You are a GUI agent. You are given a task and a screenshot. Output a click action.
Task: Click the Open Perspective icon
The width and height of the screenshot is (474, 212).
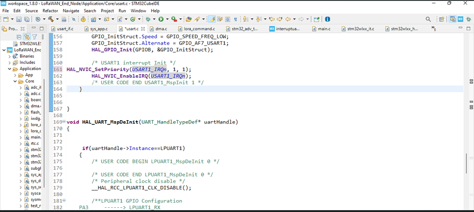442,19
